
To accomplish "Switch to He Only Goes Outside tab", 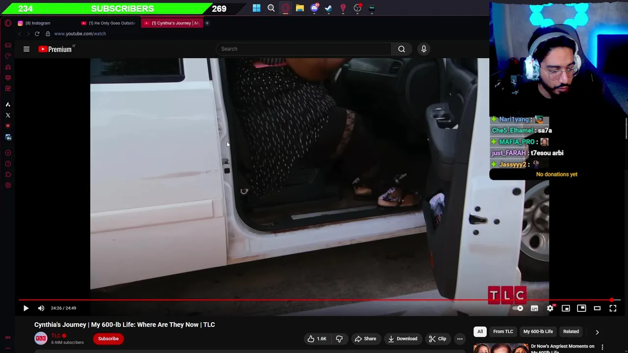I will 108,23.
